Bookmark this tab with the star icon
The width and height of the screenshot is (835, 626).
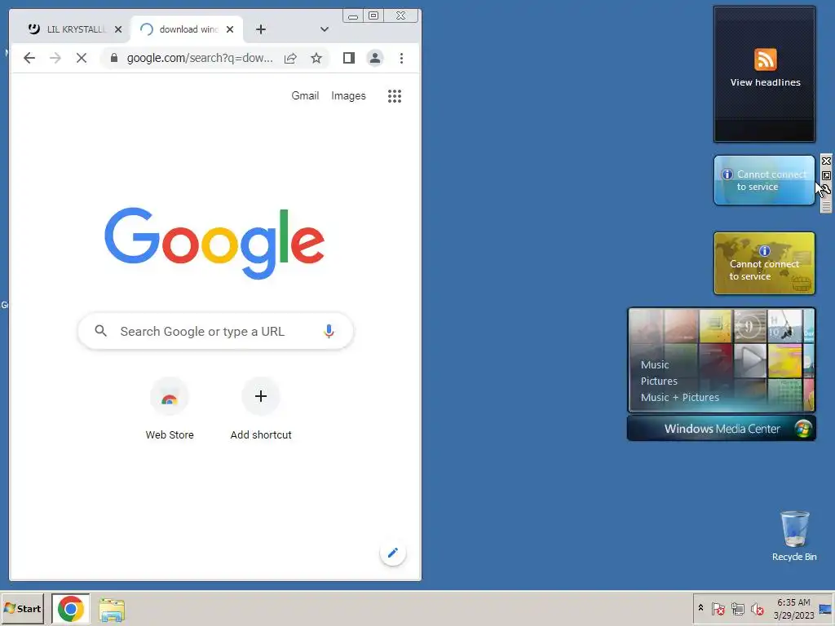point(316,58)
